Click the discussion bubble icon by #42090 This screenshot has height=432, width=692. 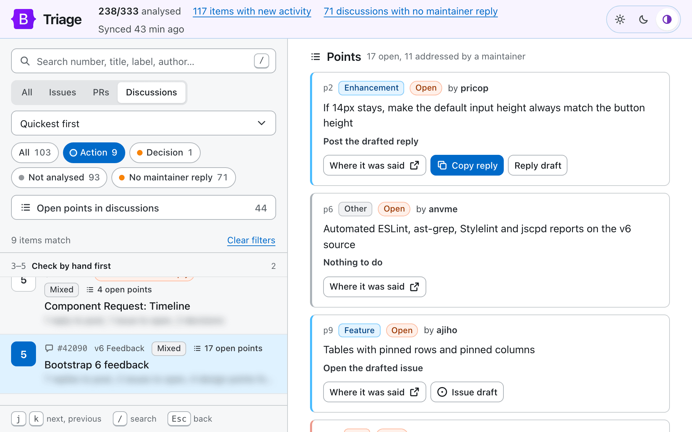click(x=49, y=348)
